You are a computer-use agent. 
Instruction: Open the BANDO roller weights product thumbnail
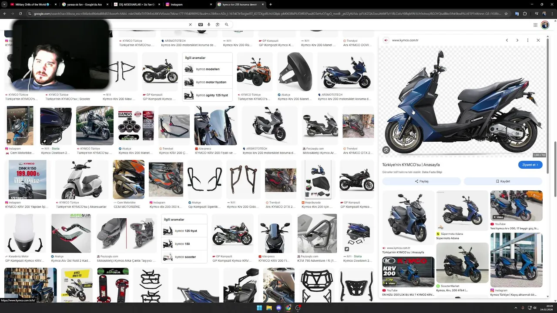[x=136, y=125]
